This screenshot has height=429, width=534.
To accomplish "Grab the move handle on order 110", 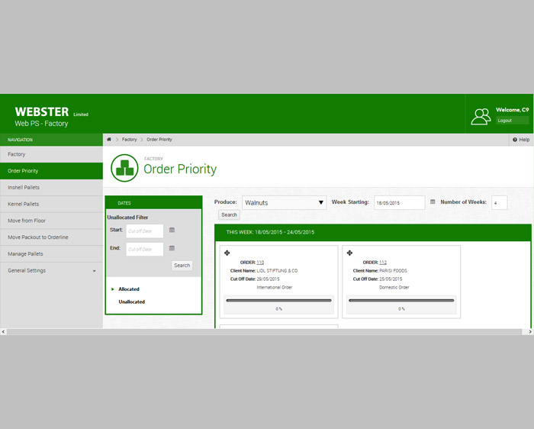I will (x=227, y=253).
